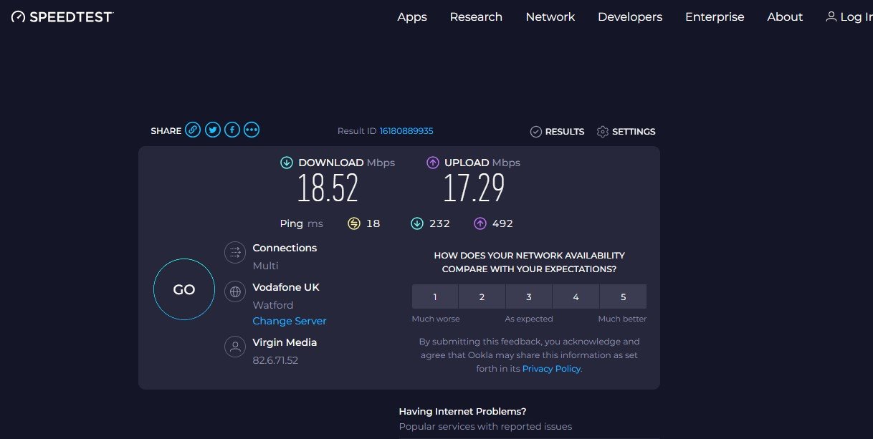Start a new test with GO
The image size is (873, 439).
184,289
